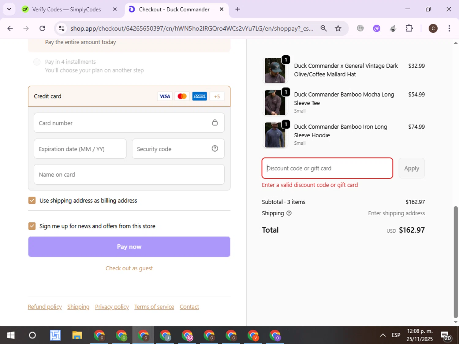Image resolution: width=459 pixels, height=344 pixels.
Task: Click the Visa card logo
Action: click(165, 96)
